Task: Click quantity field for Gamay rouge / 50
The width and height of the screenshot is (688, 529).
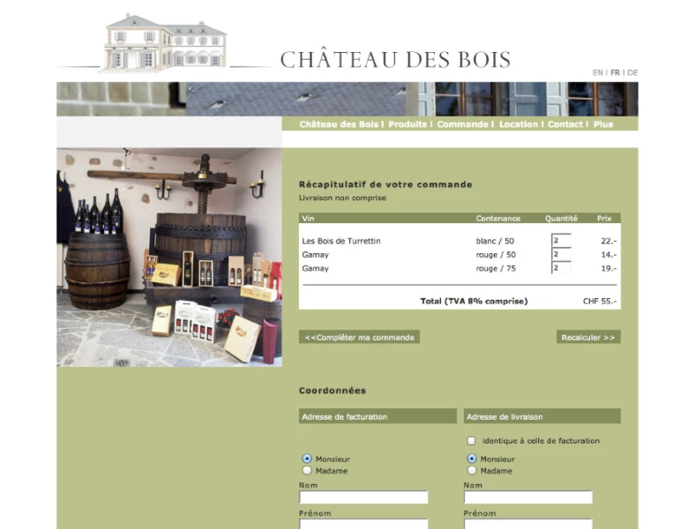Action: click(x=561, y=254)
